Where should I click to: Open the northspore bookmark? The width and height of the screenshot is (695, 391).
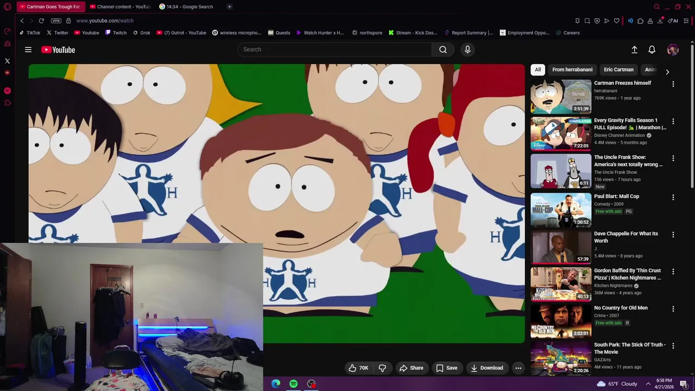pos(367,33)
